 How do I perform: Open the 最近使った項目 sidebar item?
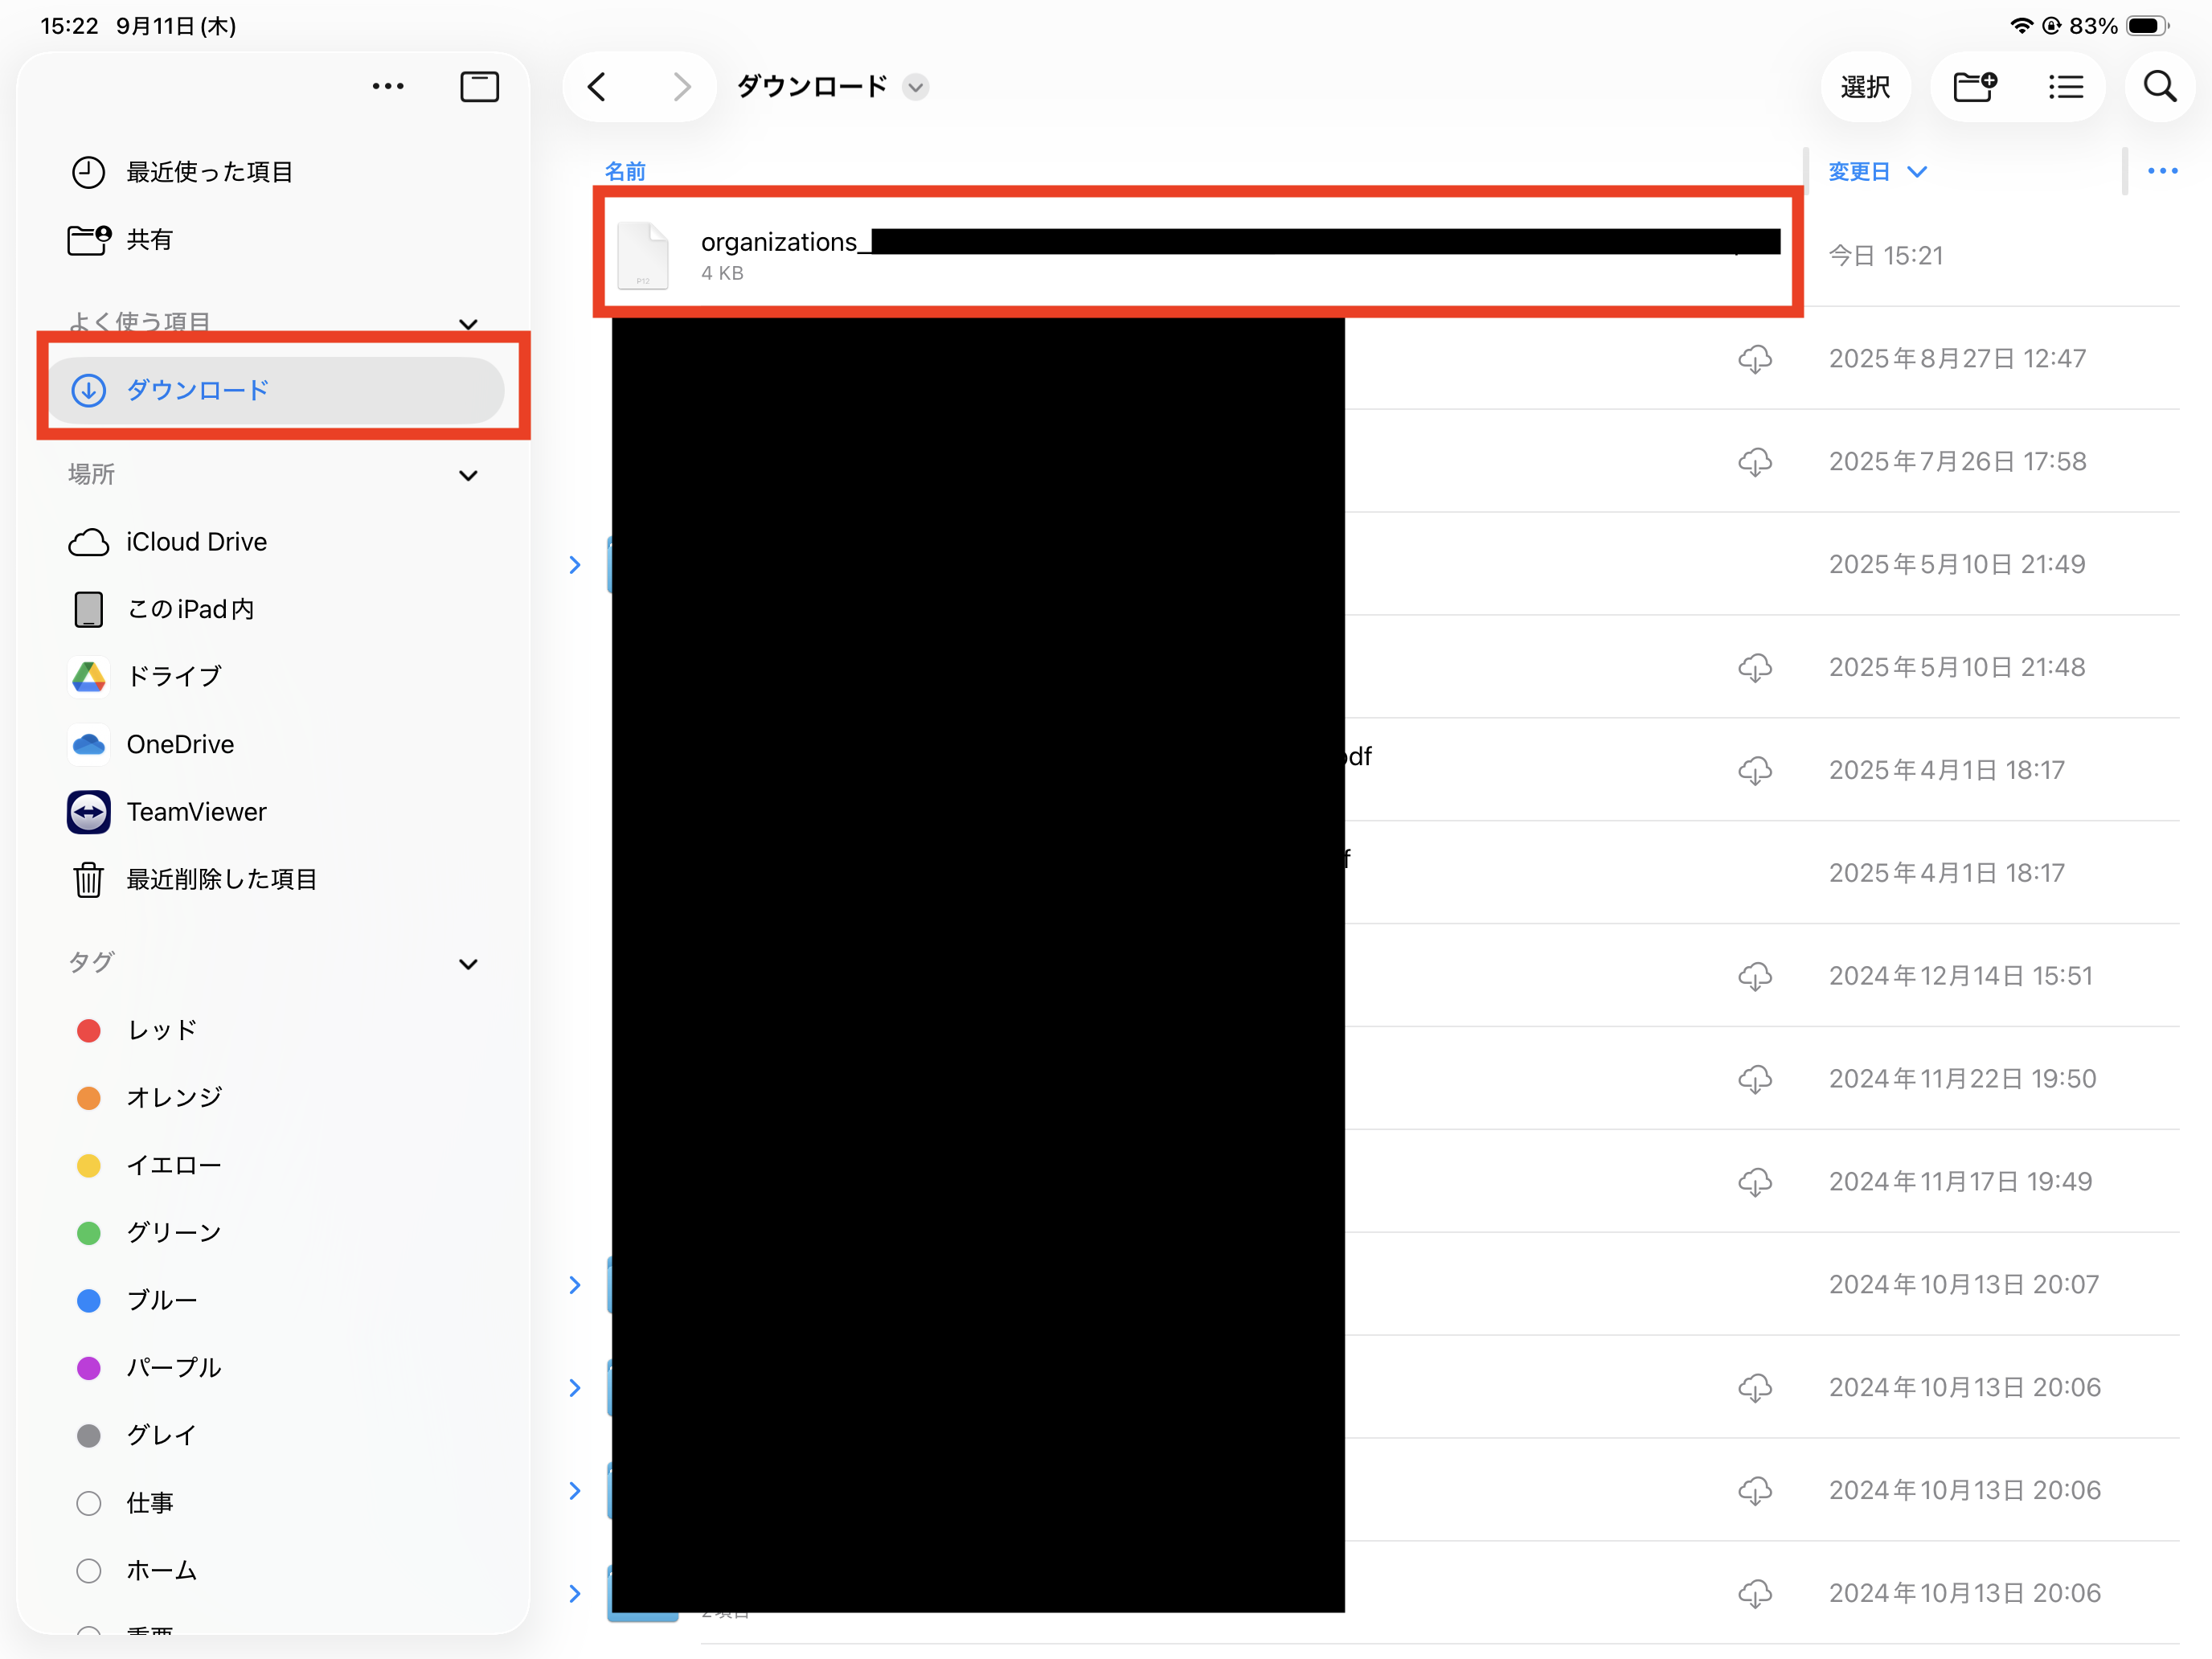click(208, 172)
